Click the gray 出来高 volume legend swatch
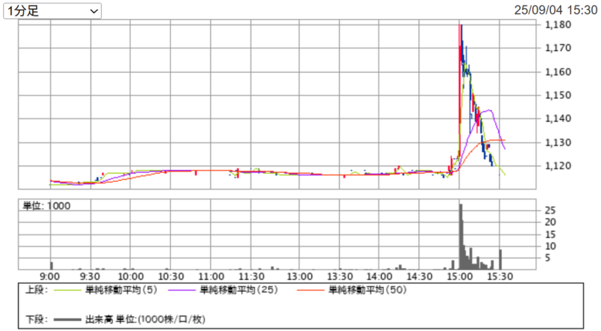 (67, 319)
